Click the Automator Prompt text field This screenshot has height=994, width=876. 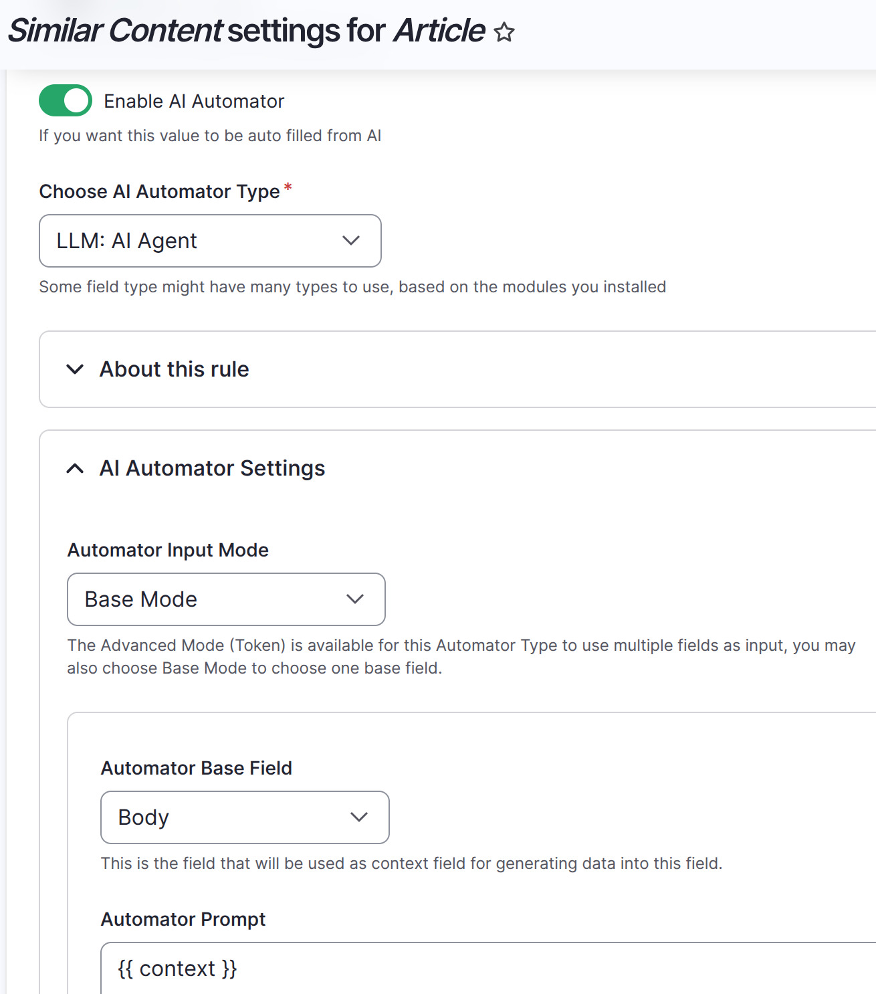point(488,968)
